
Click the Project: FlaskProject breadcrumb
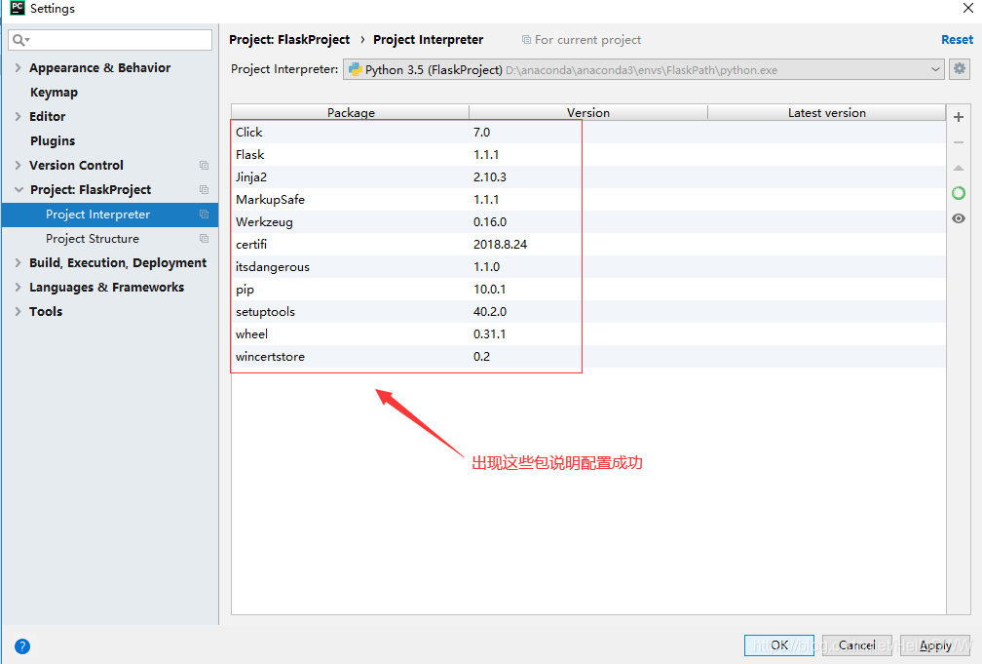[x=289, y=40]
